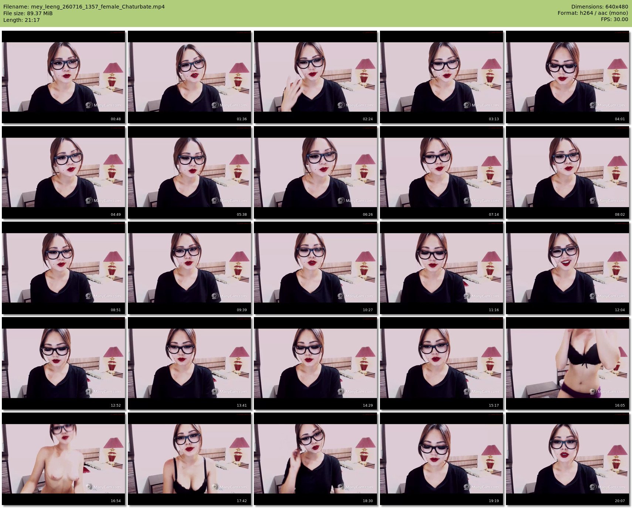Screen dimensions: 632x508
Task: Click the thumbnail stamped 16:05
Action: [x=568, y=363]
